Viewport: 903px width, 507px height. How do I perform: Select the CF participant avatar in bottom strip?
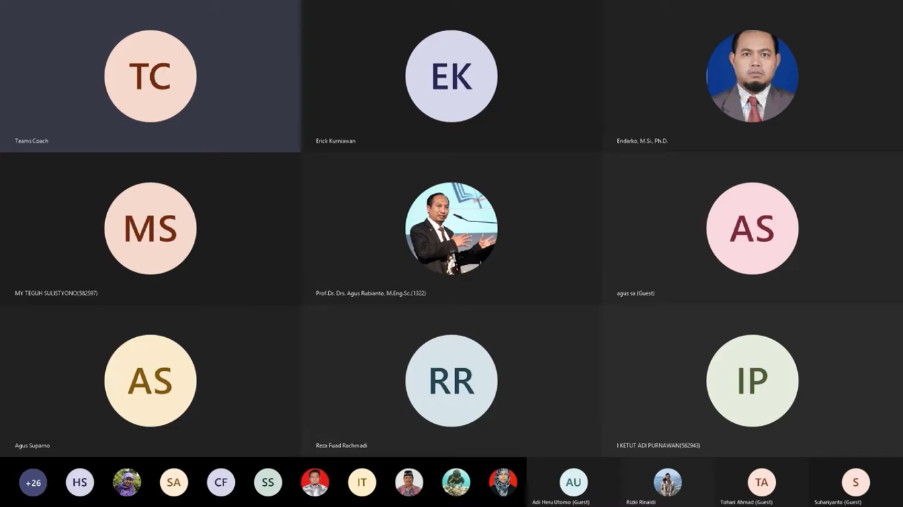coord(221,483)
